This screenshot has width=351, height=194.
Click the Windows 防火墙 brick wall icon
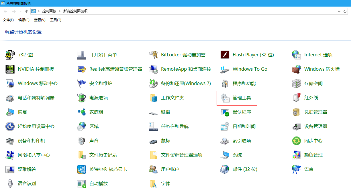pos(297,69)
